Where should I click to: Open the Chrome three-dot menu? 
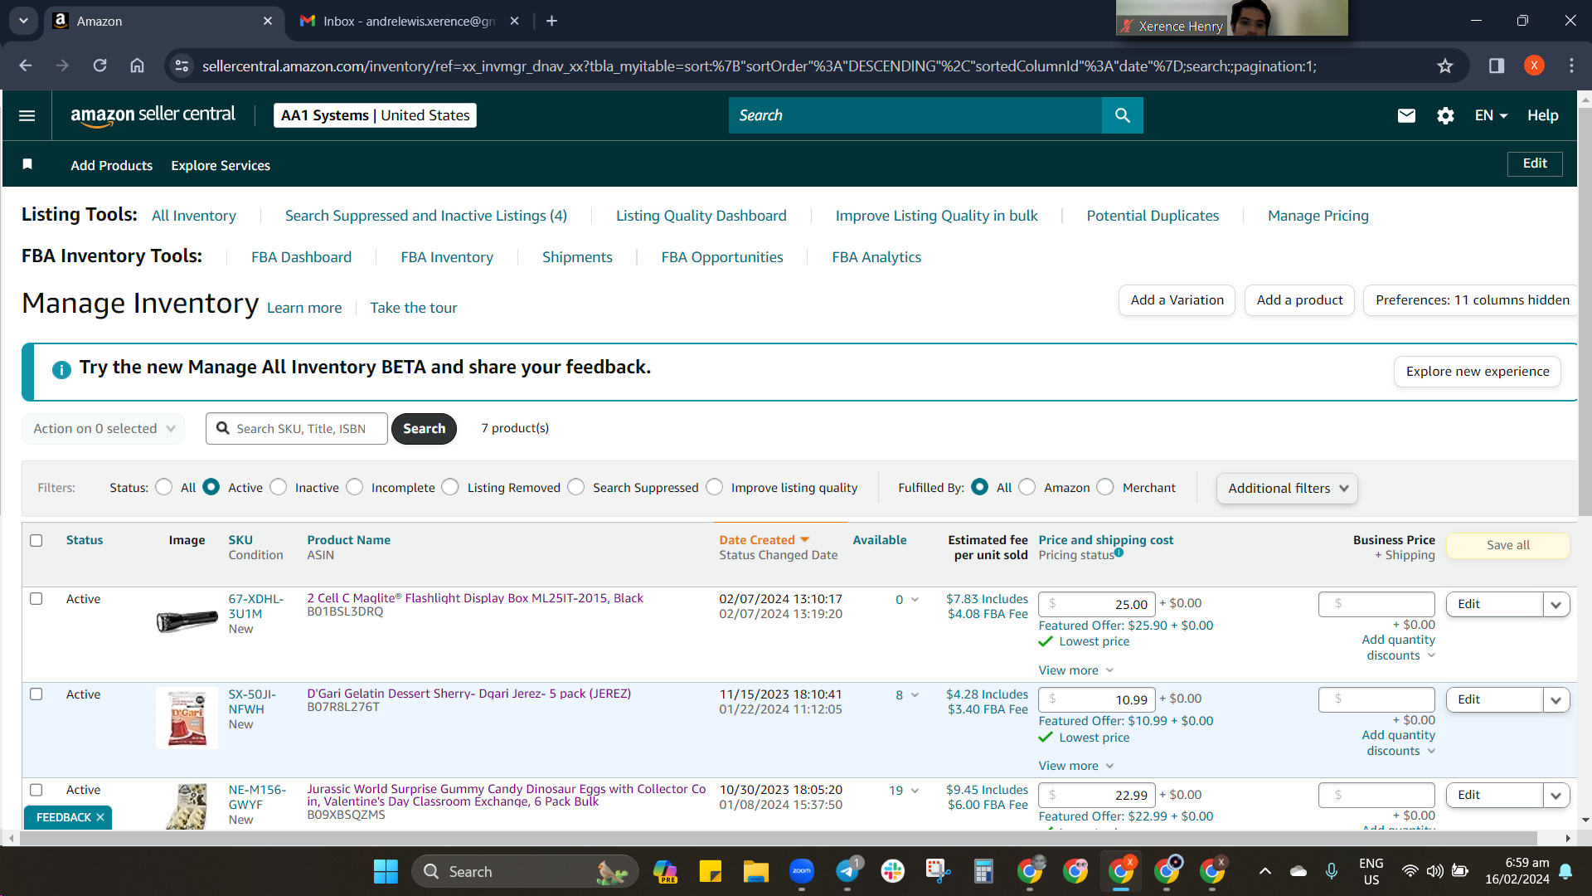1571,66
